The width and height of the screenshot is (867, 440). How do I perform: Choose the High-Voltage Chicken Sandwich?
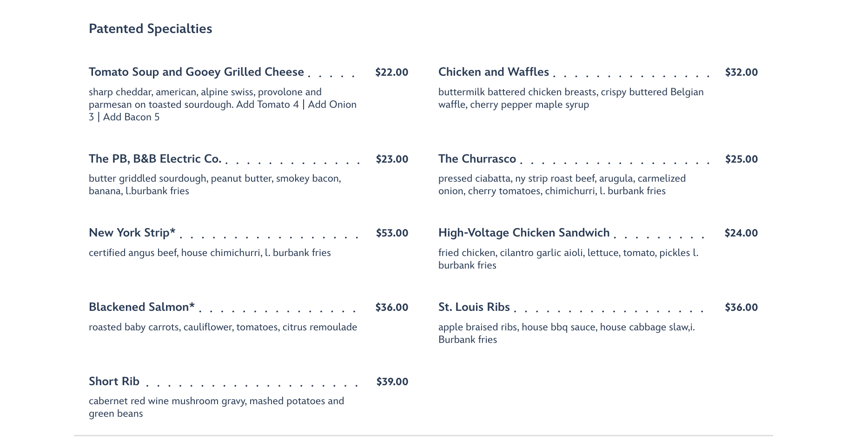[524, 233]
